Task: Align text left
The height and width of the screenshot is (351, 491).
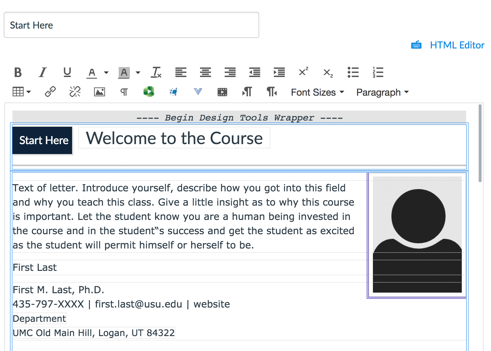Action: (x=181, y=72)
